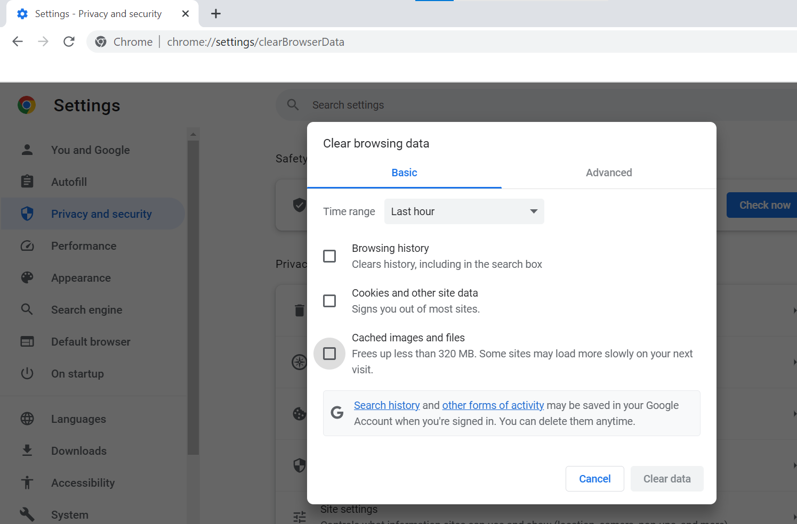The width and height of the screenshot is (797, 524).
Task: Click the back navigation arrow
Action: pyautogui.click(x=18, y=42)
